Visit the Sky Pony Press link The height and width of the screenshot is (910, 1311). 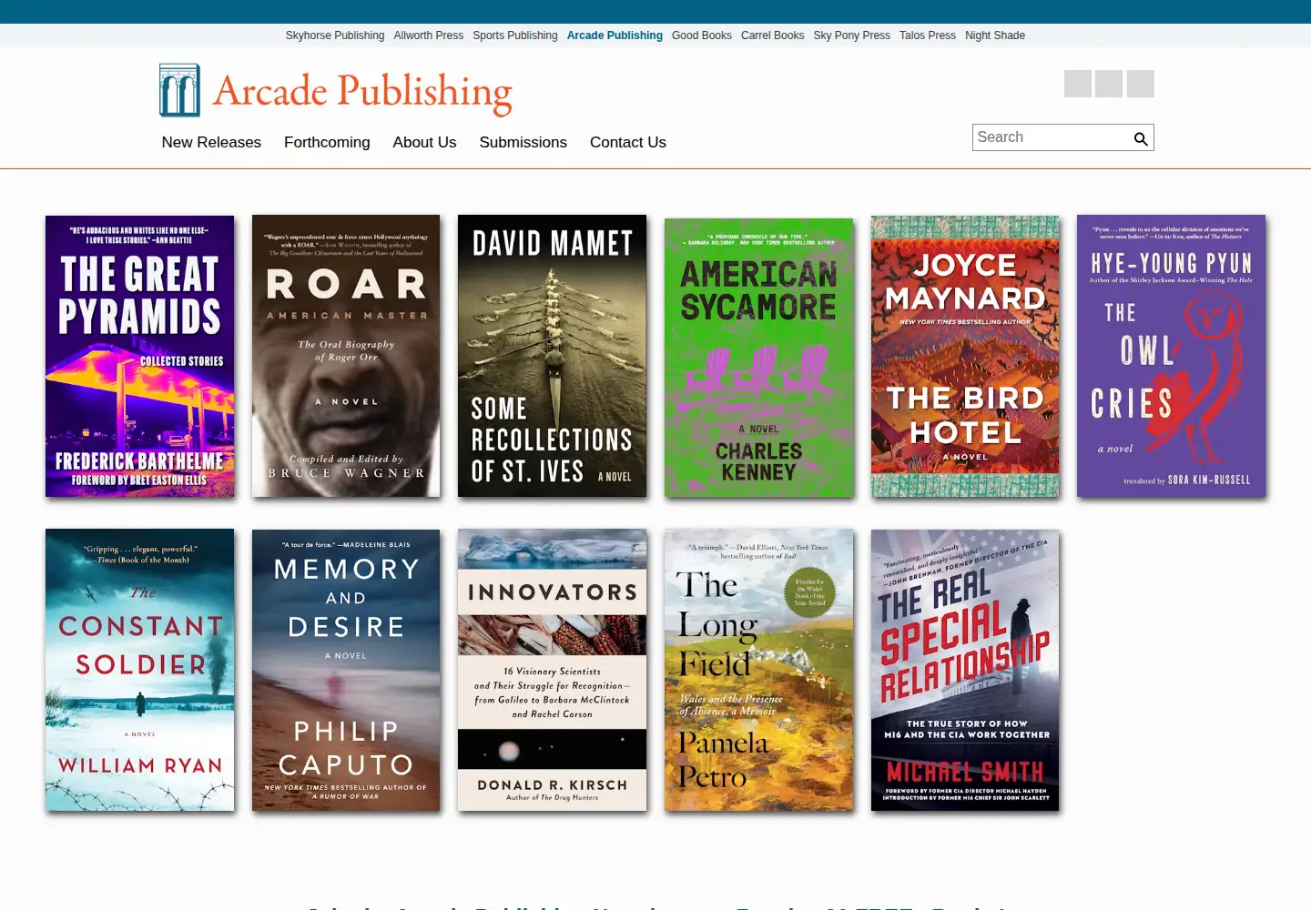point(851,35)
